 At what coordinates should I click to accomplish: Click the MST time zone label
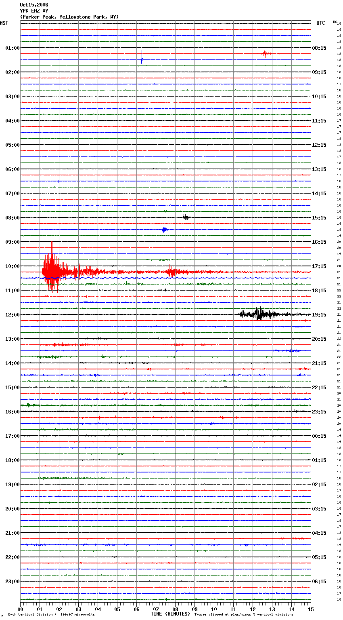[4, 23]
